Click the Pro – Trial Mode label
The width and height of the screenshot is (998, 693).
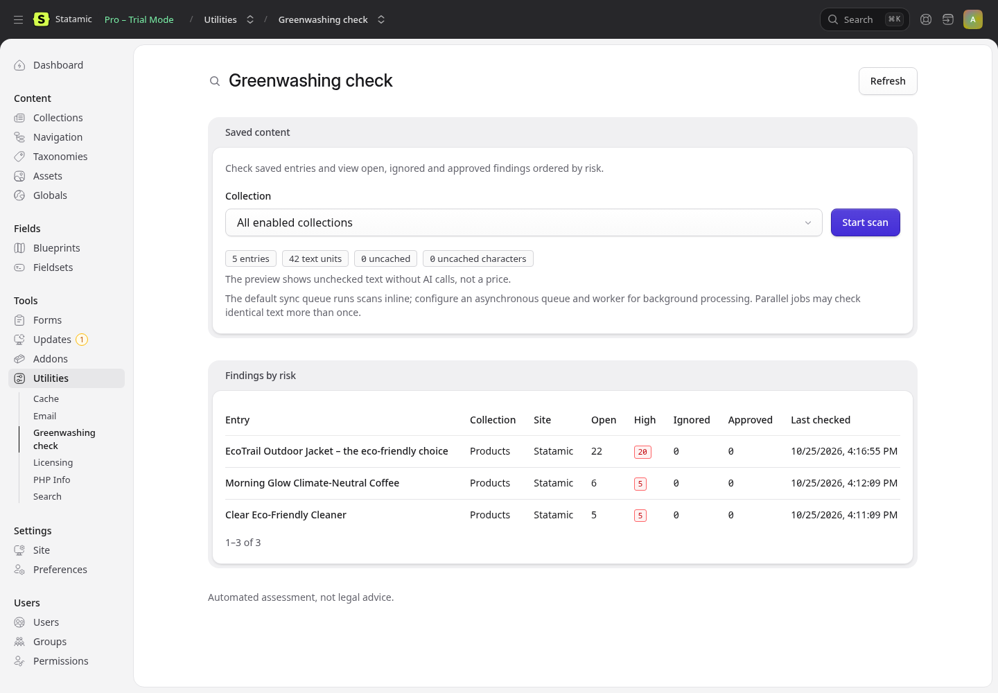tap(139, 19)
